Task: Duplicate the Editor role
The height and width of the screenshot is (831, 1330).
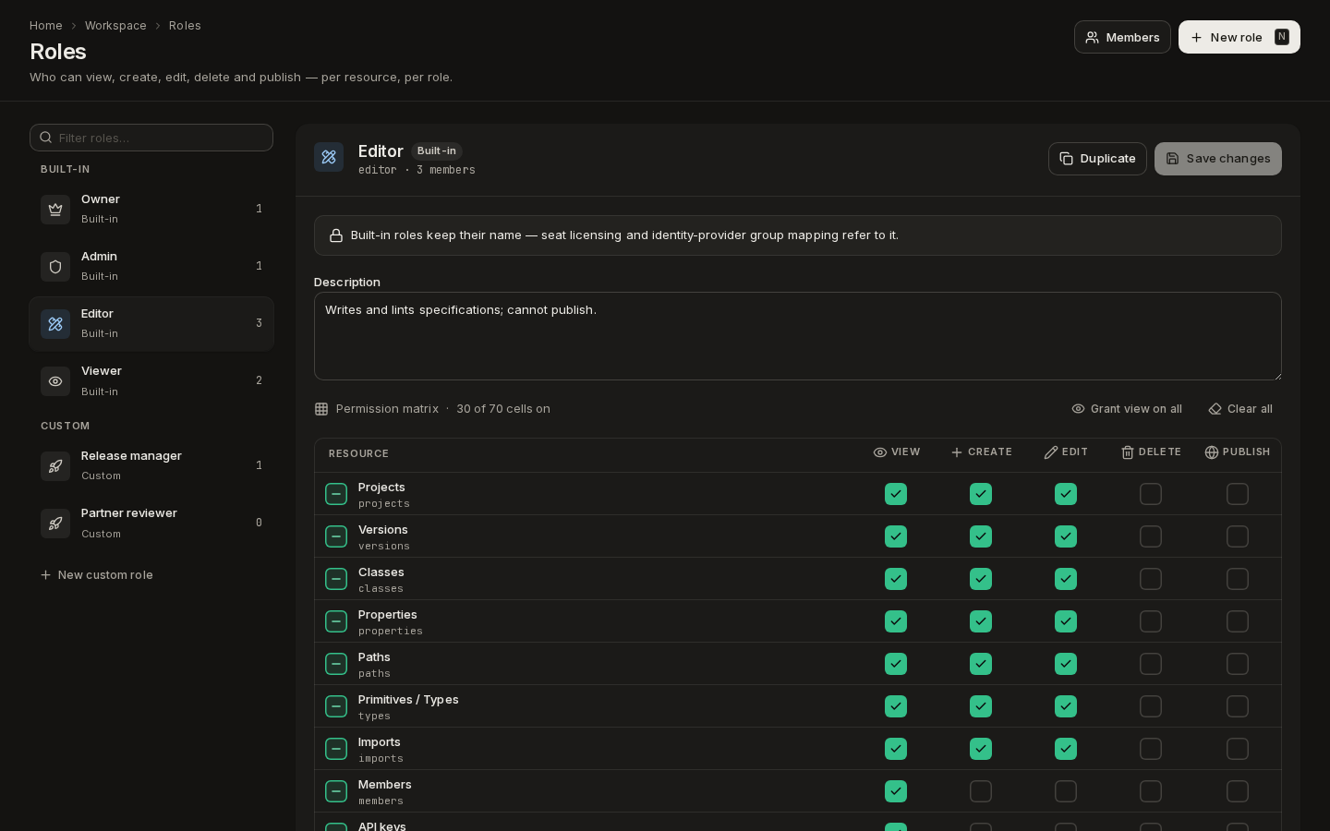Action: [1097, 159]
